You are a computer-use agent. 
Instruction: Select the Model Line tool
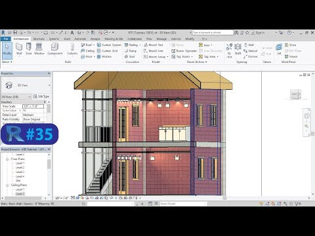coord(154,50)
